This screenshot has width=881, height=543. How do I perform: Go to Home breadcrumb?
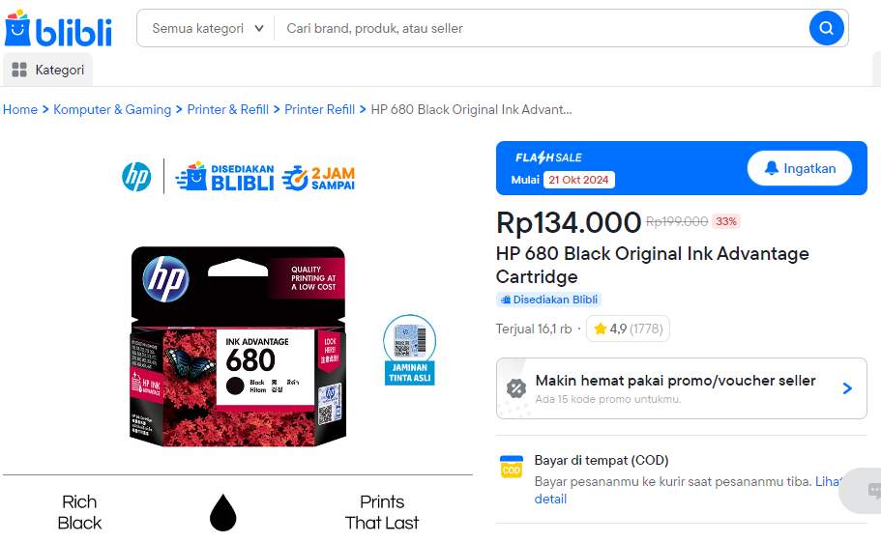(20, 109)
